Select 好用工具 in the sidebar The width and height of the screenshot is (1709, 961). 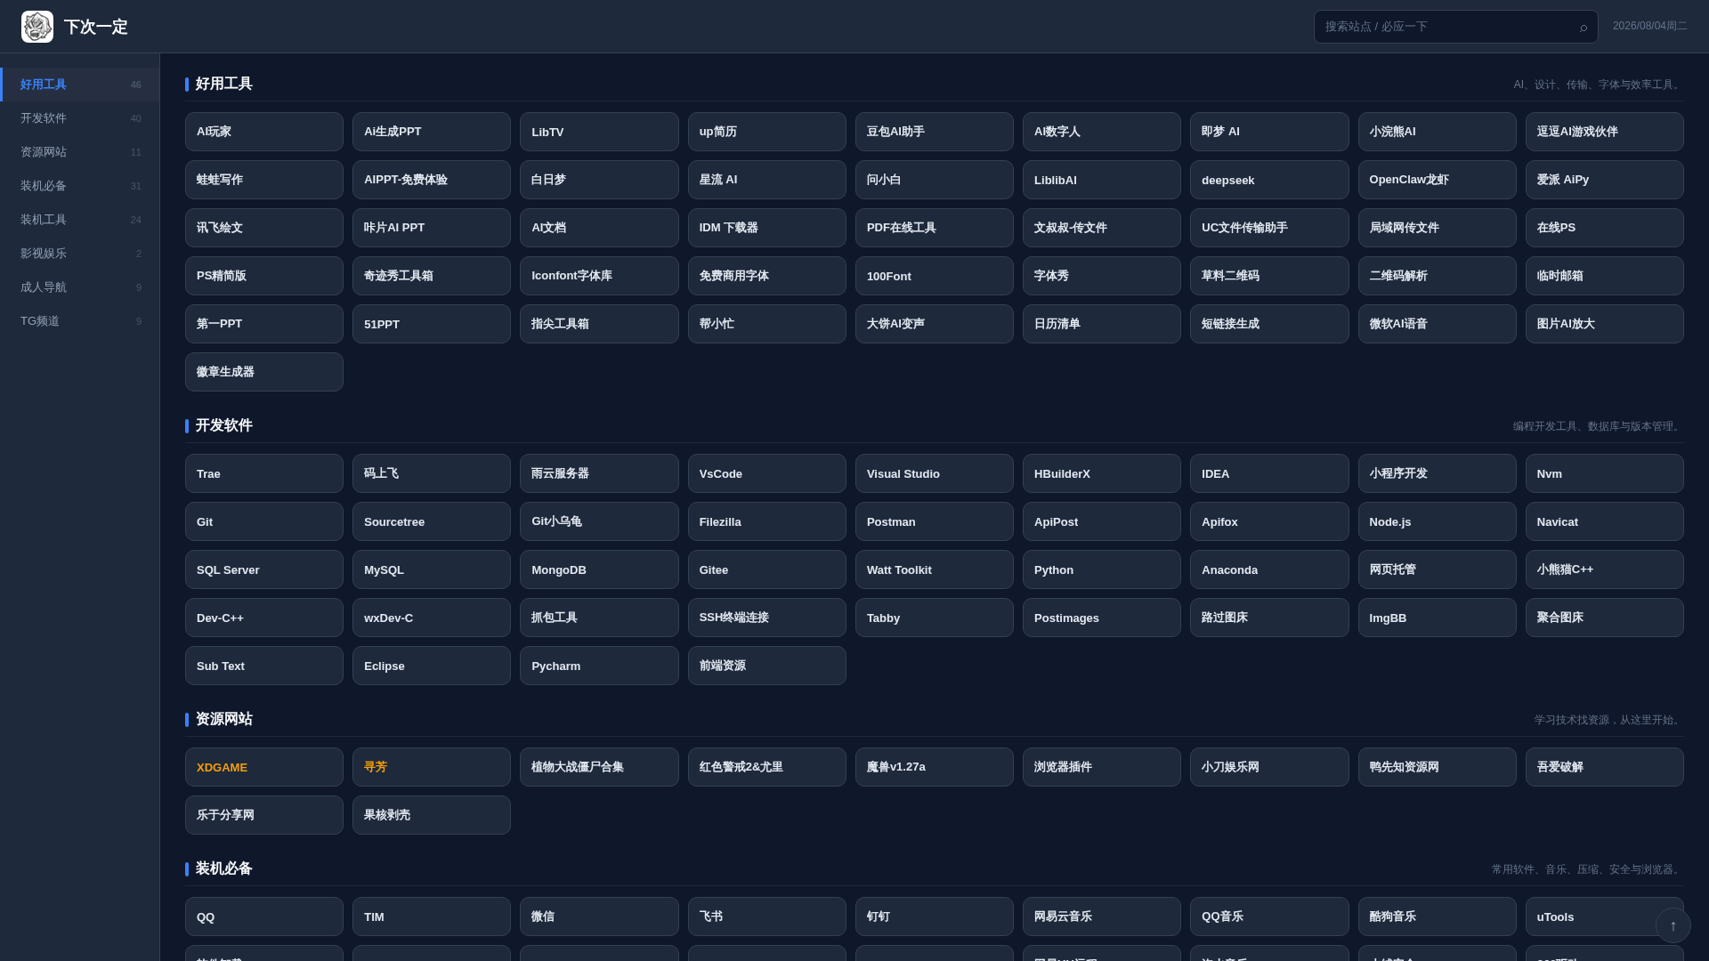coord(80,85)
